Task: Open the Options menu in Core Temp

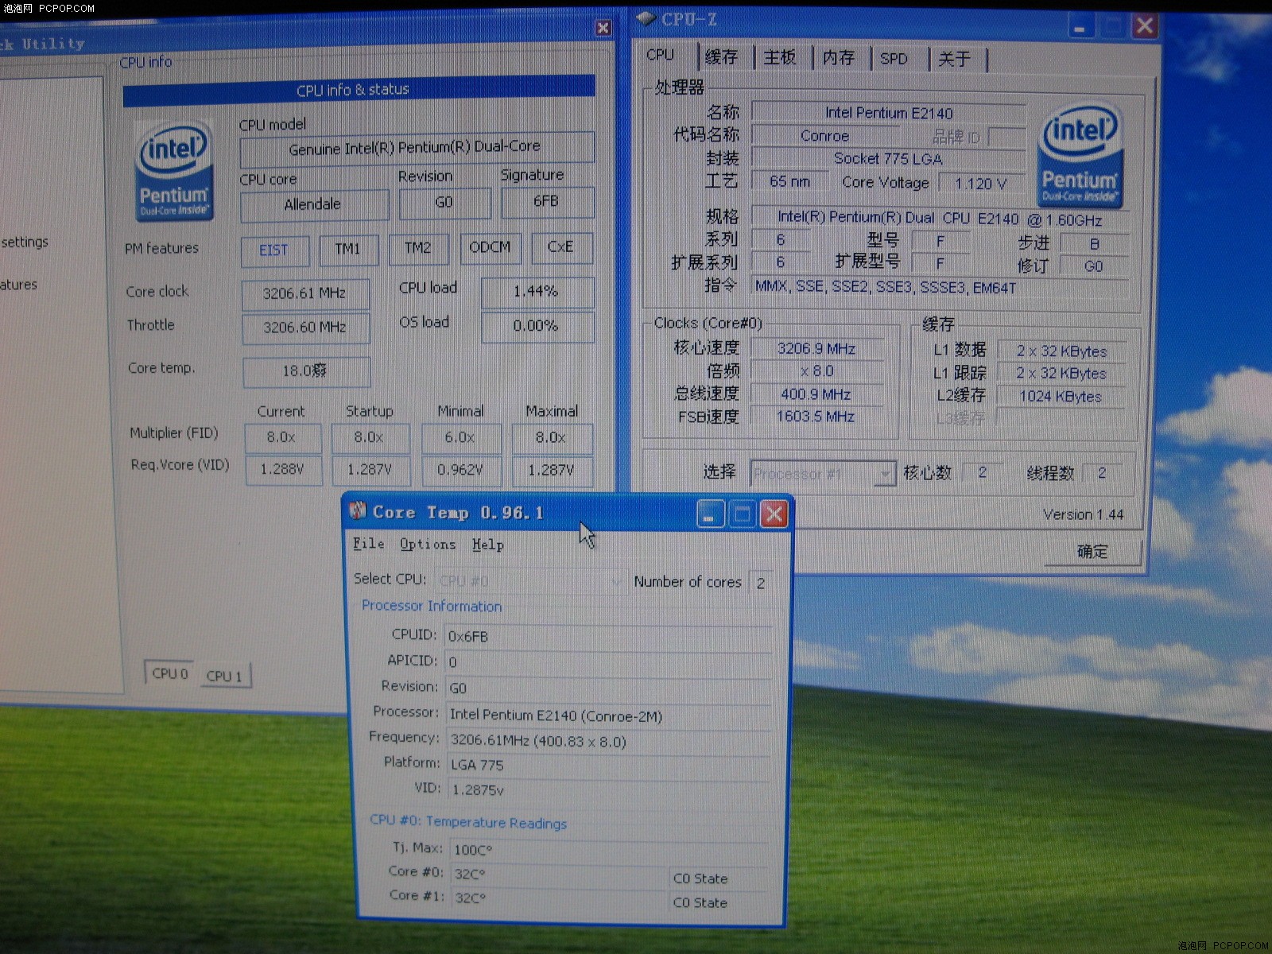Action: [428, 544]
